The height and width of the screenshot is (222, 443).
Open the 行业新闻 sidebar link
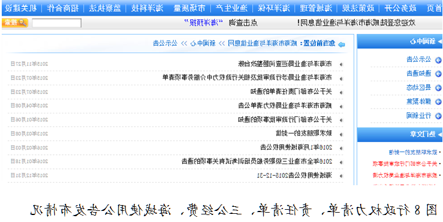click(x=419, y=115)
